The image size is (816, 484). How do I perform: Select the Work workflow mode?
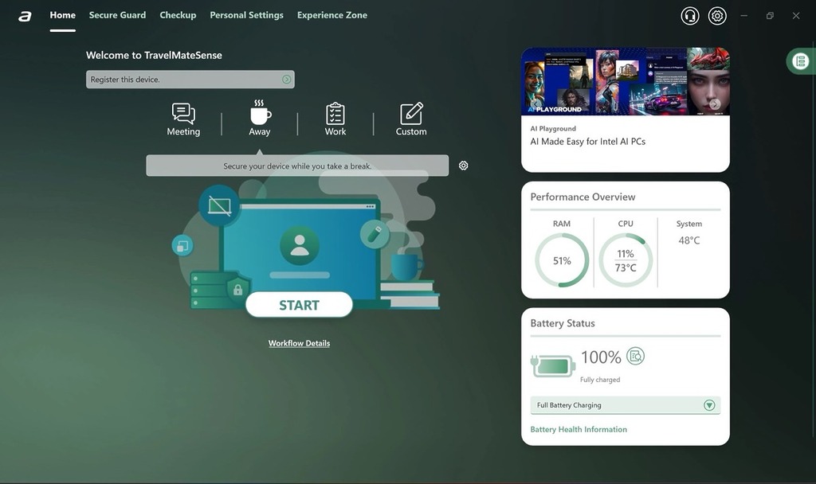pyautogui.click(x=335, y=119)
